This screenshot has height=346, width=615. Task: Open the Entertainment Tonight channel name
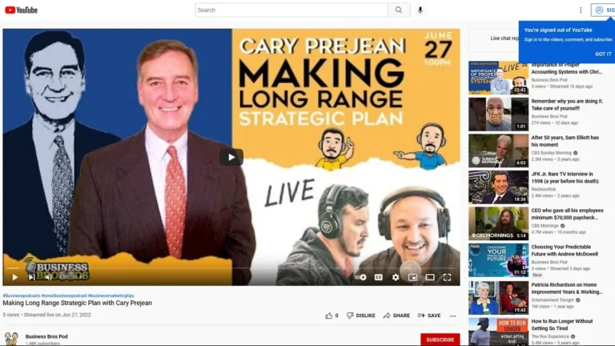tap(553, 300)
